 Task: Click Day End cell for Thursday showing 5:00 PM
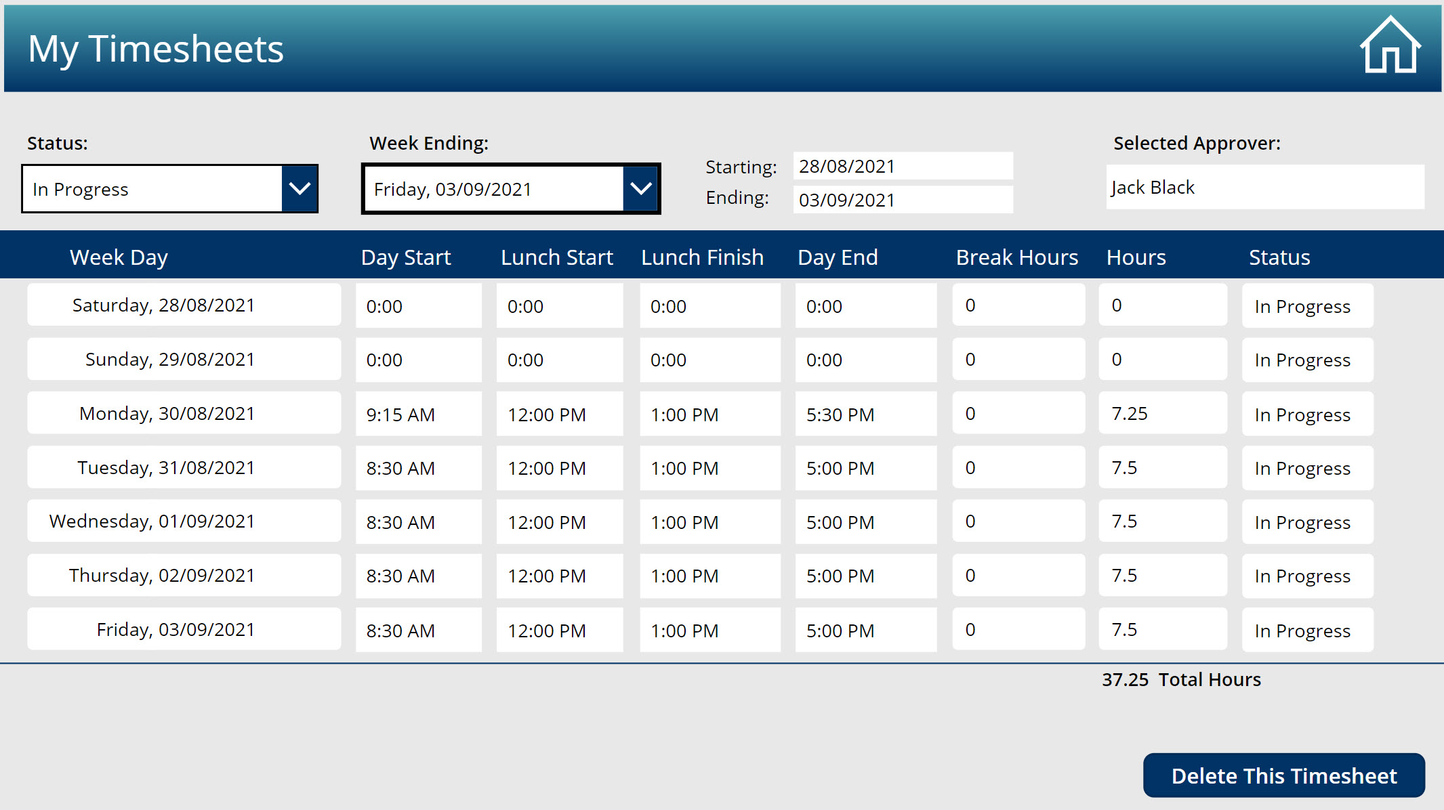pyautogui.click(x=865, y=576)
